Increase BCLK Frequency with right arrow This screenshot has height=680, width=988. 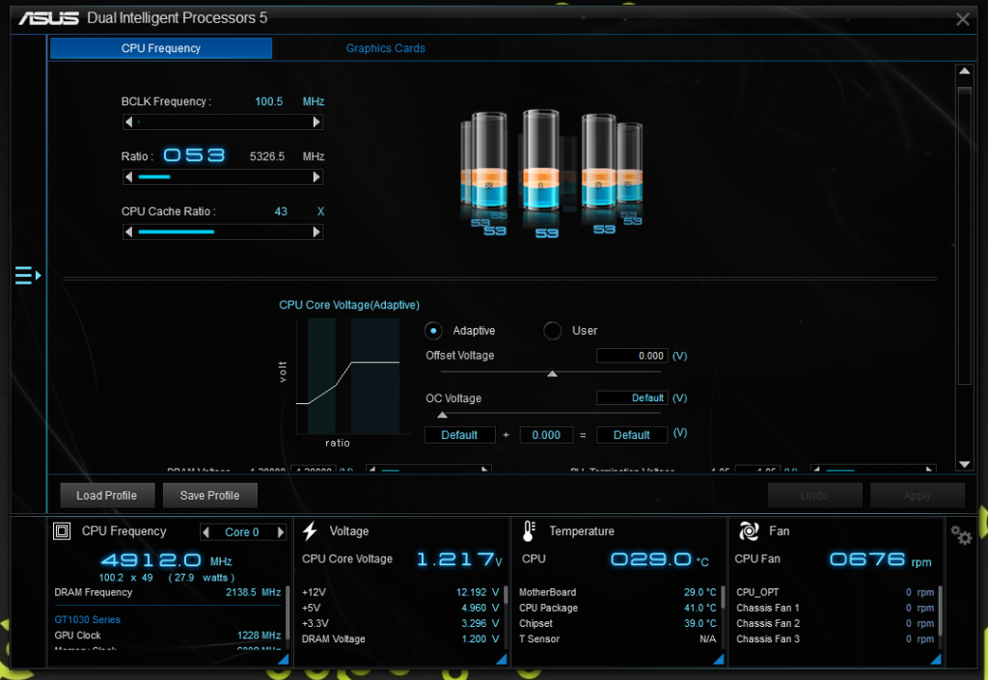point(316,122)
